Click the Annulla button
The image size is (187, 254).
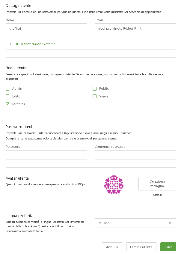[112, 247]
